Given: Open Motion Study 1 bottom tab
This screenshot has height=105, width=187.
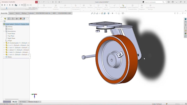Looking at the screenshot, I should click(x=34, y=102).
